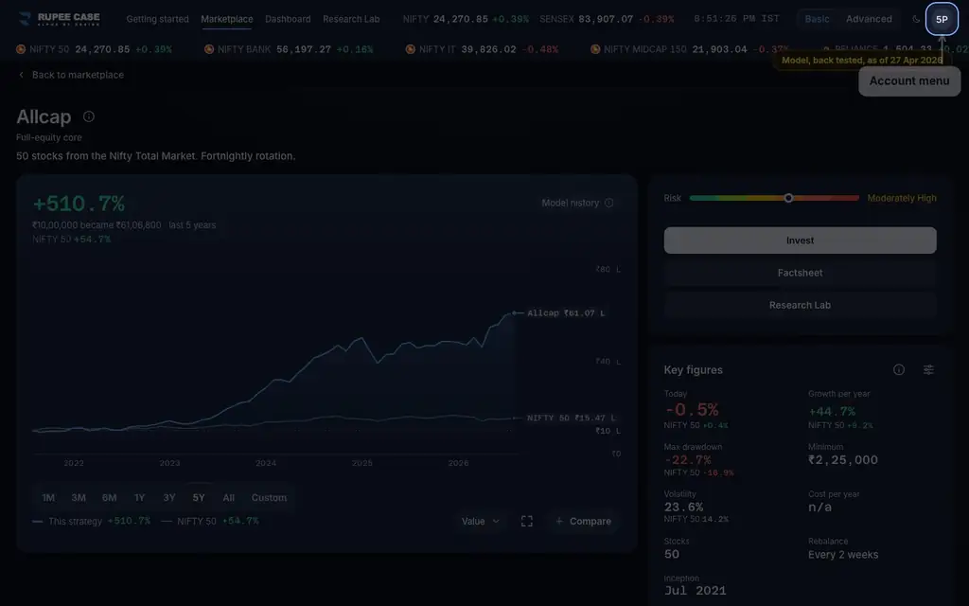
Task: Open the Dashboard nav item
Action: click(288, 19)
